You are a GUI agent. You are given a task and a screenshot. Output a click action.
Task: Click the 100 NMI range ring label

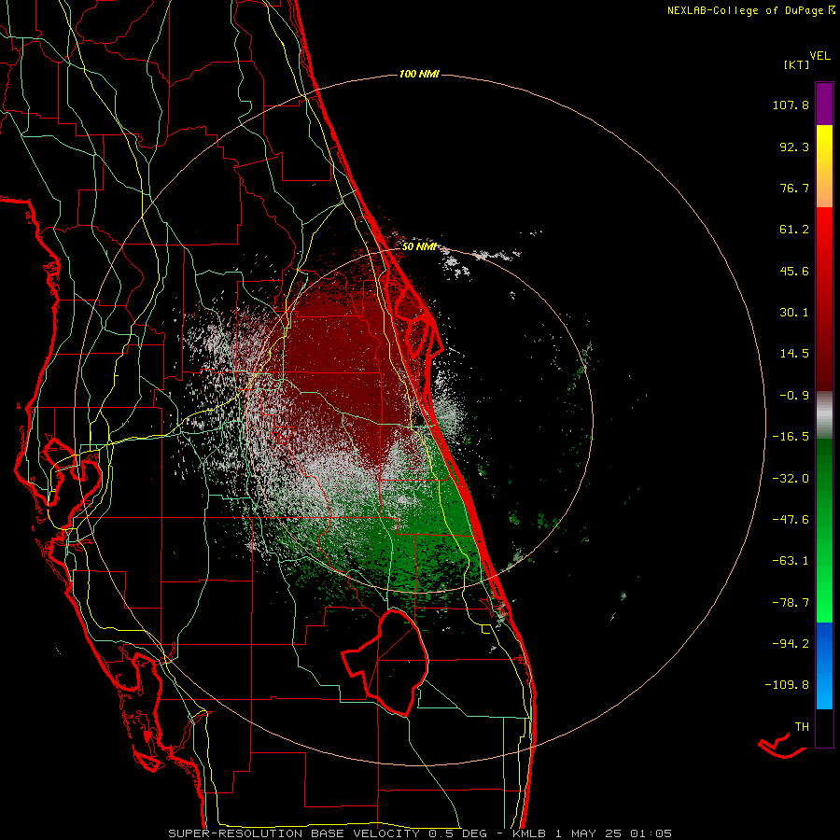click(x=419, y=74)
